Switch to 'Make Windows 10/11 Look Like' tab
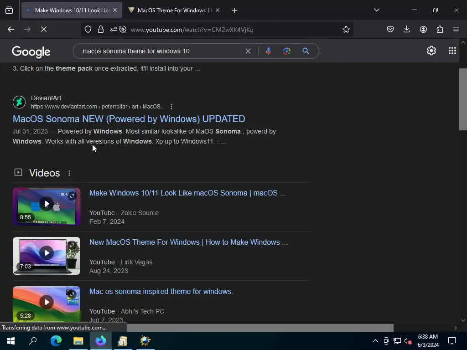Viewport: 467px width, 350px height. point(72,10)
